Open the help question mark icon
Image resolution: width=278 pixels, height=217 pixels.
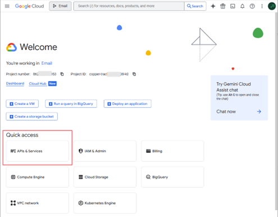point(252,6)
